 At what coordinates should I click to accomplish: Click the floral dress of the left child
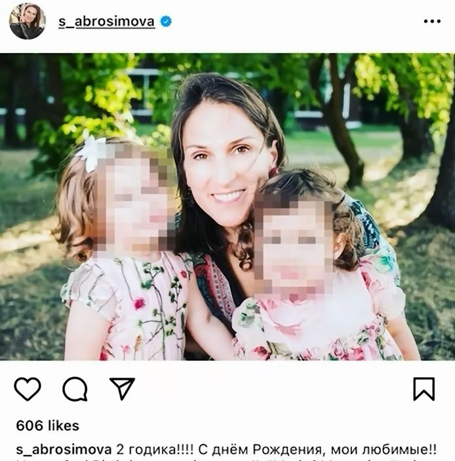coord(127,307)
